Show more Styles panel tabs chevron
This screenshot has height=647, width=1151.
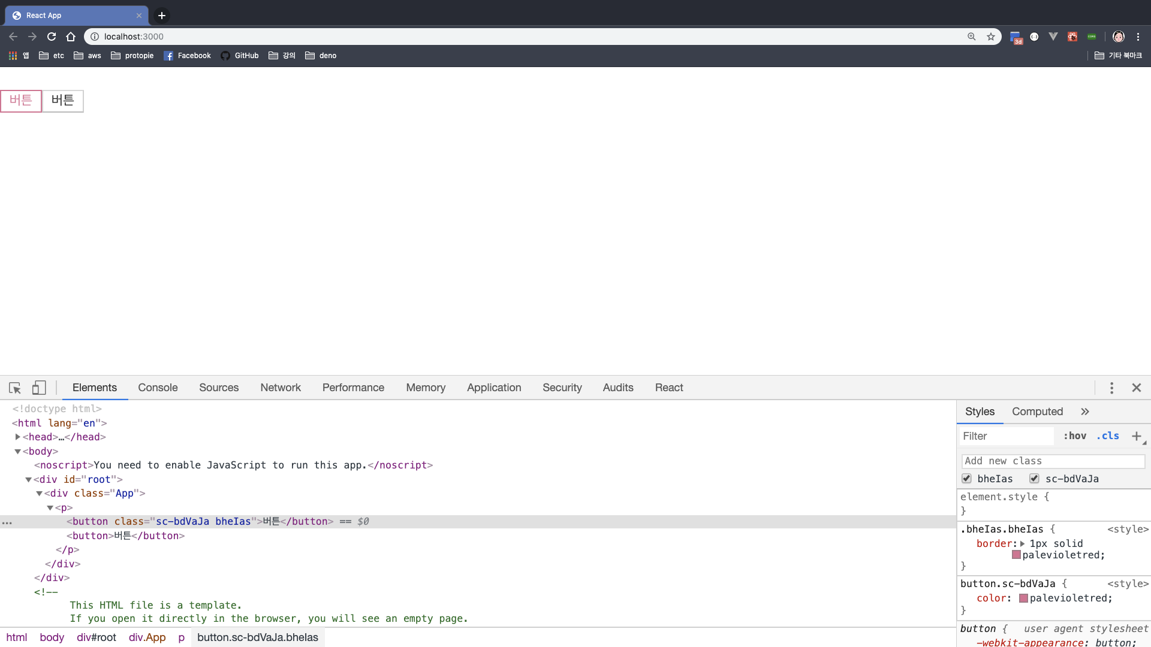click(1085, 412)
